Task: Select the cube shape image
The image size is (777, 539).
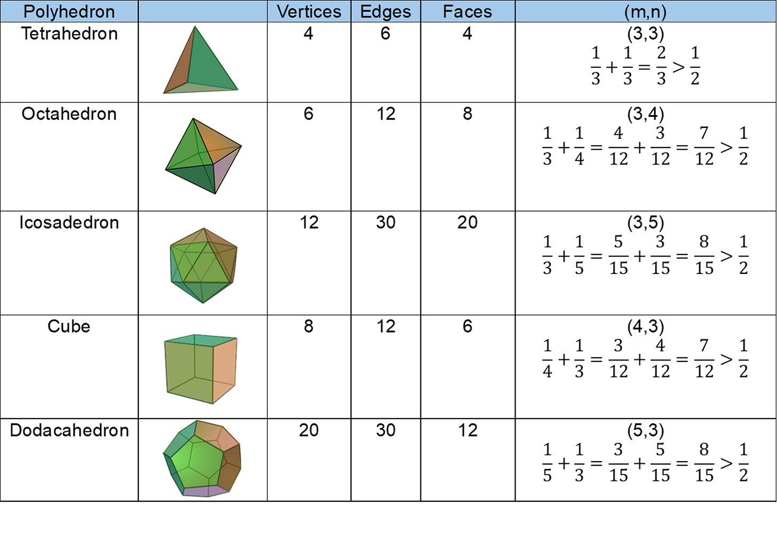Action: click(201, 369)
